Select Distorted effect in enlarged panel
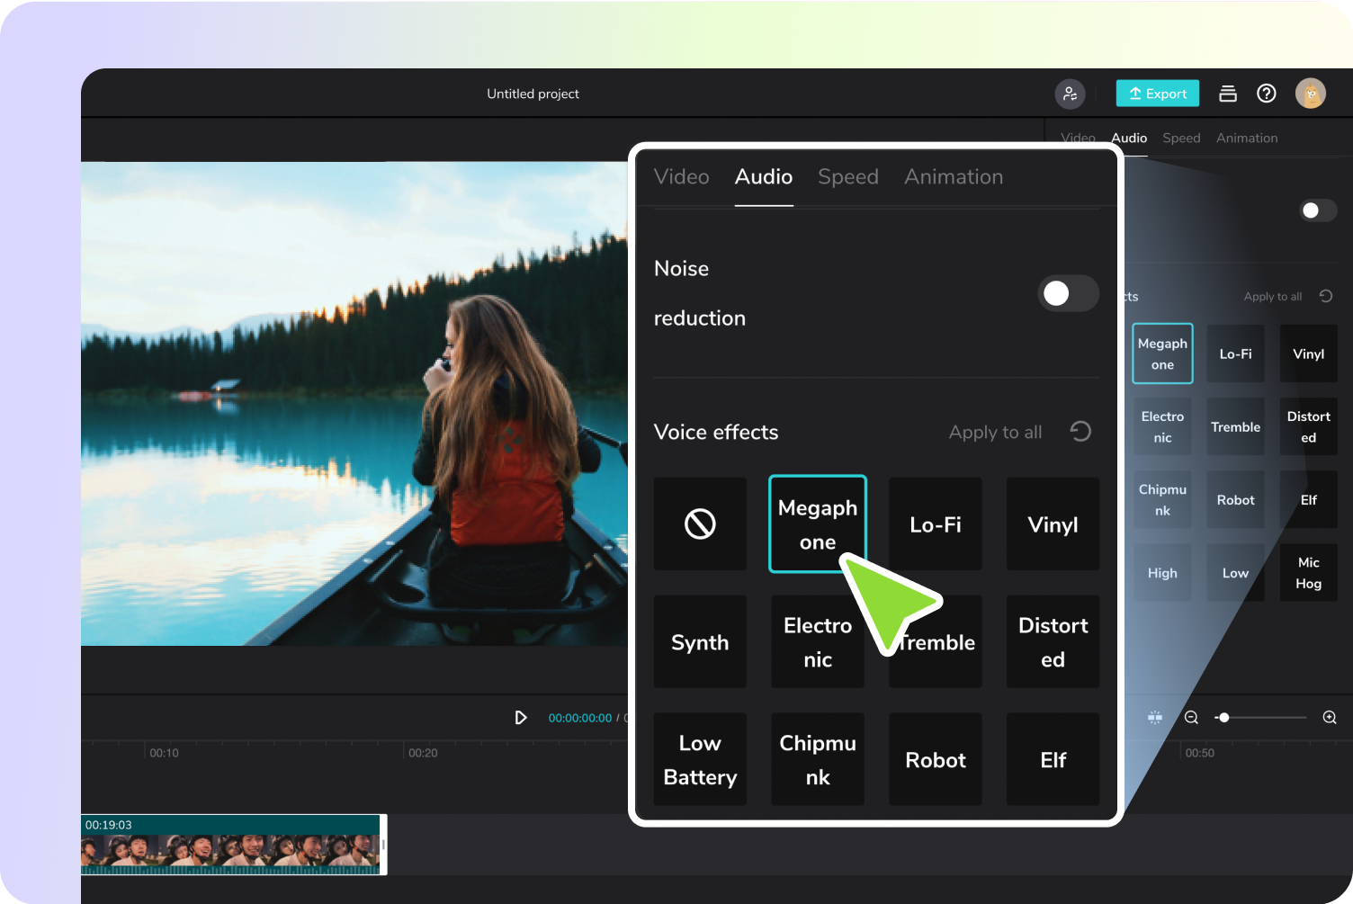The image size is (1353, 904). click(1053, 641)
